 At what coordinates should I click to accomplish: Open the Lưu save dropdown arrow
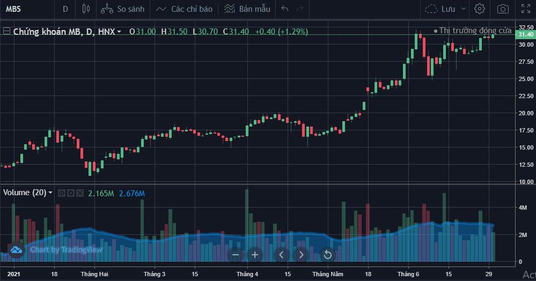click(x=464, y=9)
